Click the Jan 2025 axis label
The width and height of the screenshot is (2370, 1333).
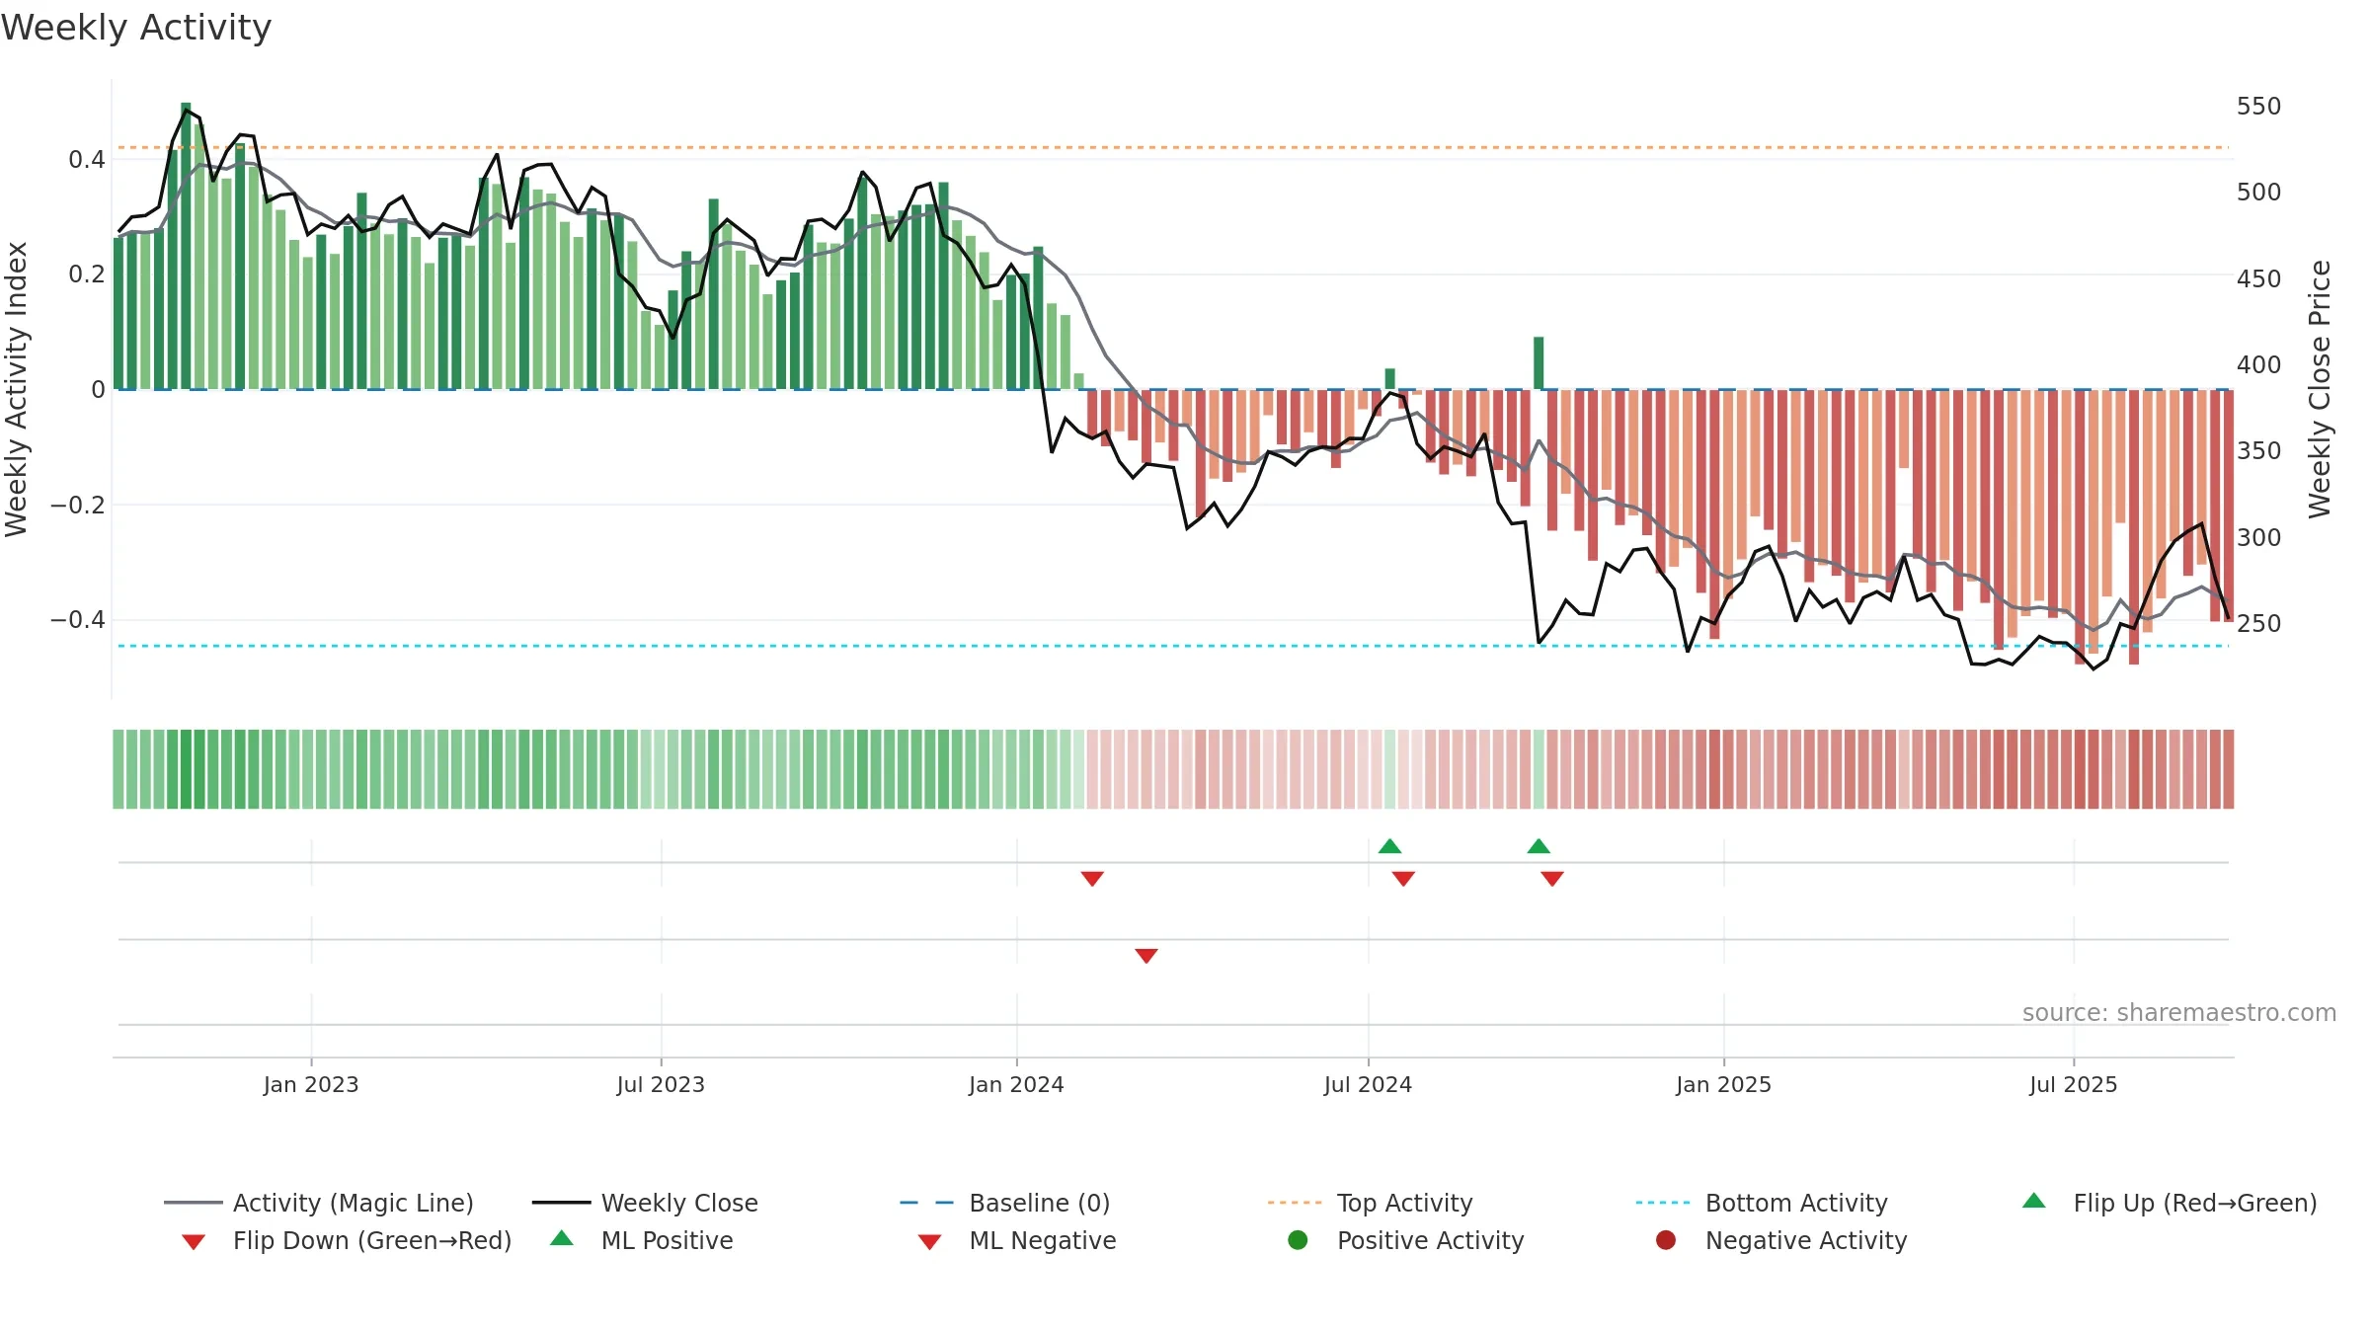(1723, 1084)
